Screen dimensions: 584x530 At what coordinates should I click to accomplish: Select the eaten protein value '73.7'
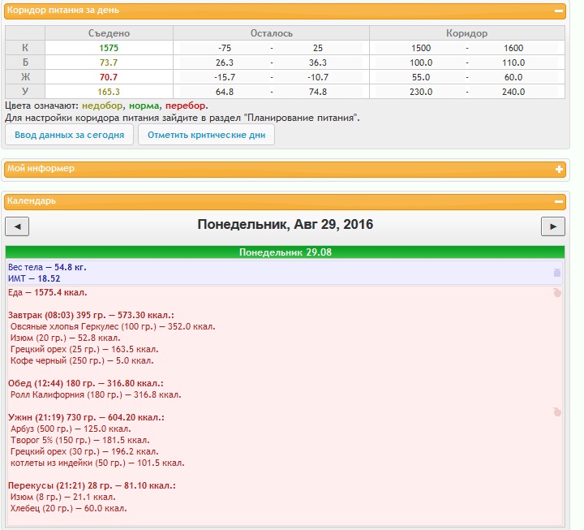(x=109, y=62)
